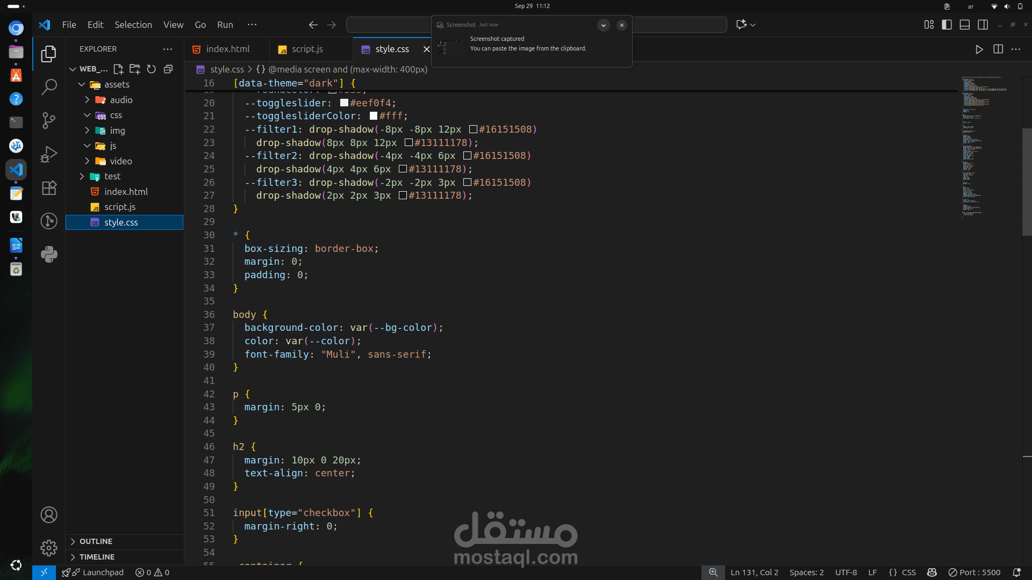
Task: Toggle the primary side bar layout
Action: pos(947,25)
